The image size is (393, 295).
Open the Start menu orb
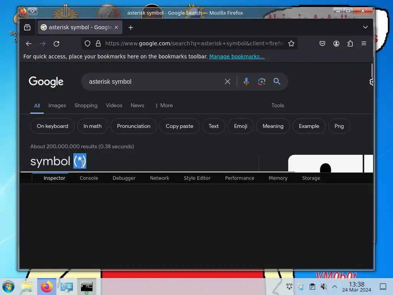(8, 287)
